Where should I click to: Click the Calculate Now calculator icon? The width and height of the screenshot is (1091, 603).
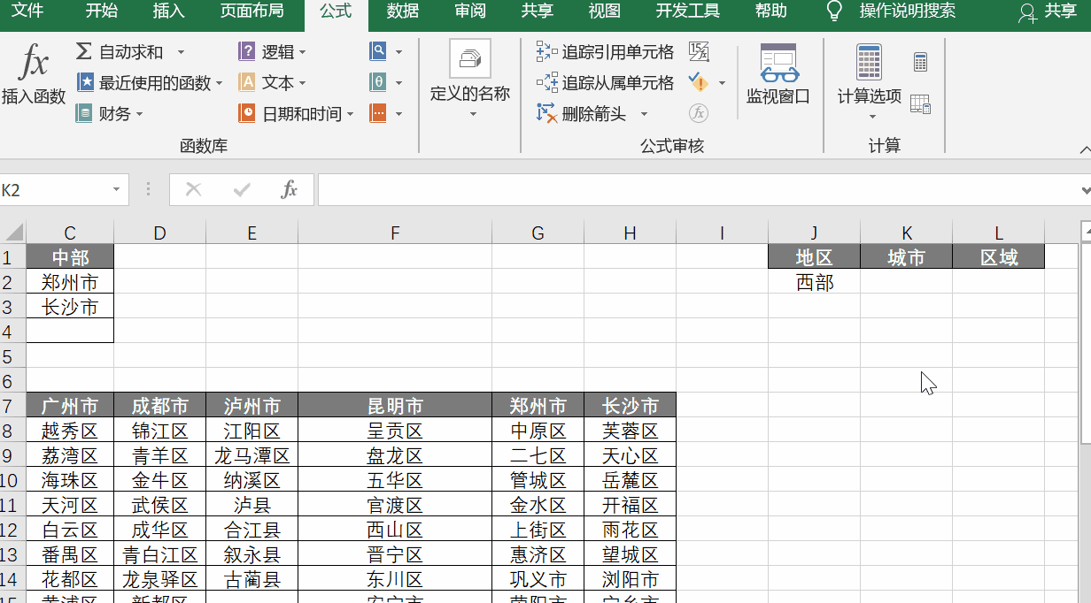pyautogui.click(x=920, y=62)
